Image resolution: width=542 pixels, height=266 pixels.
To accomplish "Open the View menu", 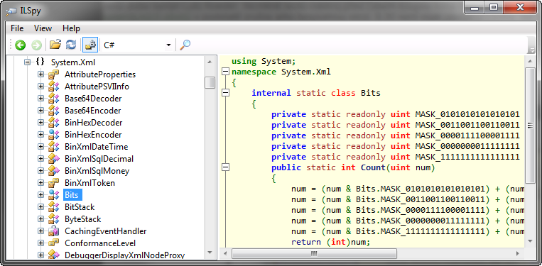I will coord(43,28).
